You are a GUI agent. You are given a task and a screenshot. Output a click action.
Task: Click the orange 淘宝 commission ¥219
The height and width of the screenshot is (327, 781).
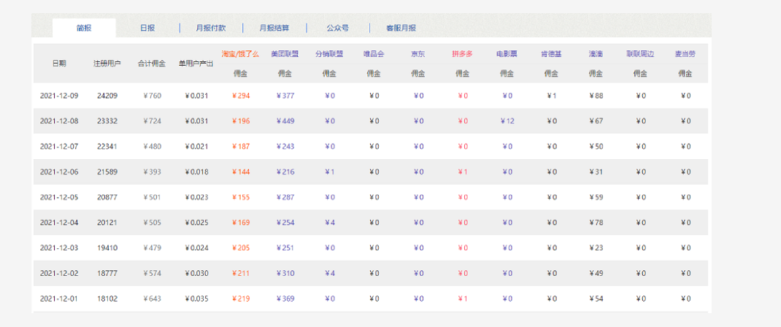[x=241, y=299]
